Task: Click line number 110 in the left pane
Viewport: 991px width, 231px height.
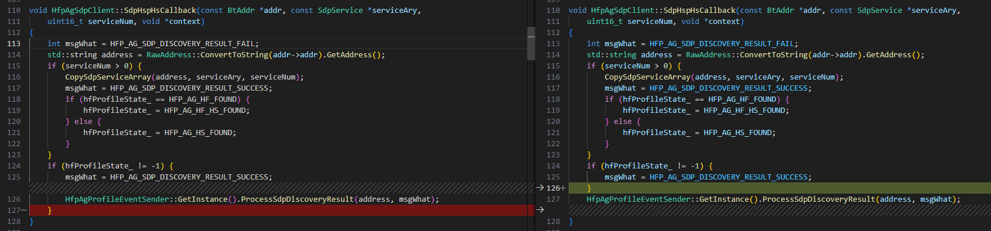Action: tap(14, 11)
